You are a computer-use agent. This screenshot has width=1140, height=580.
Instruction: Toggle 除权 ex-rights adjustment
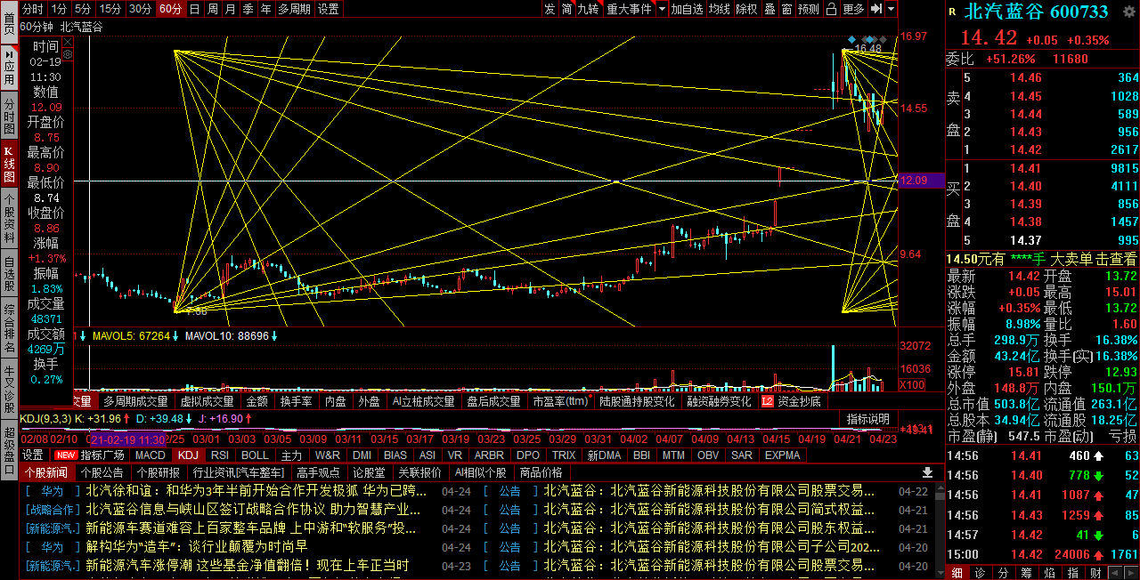tap(746, 9)
